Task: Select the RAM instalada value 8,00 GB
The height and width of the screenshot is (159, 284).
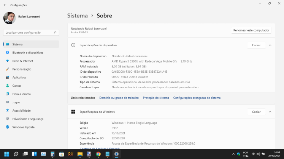Action: point(129,67)
